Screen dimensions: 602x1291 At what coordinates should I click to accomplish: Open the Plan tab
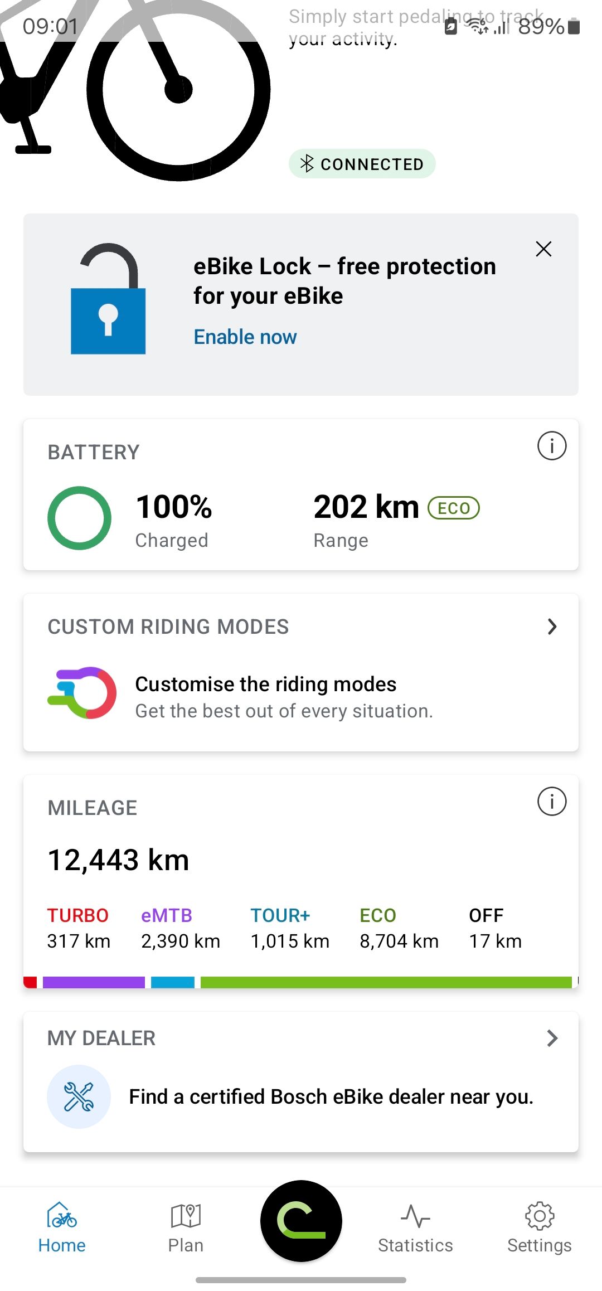click(186, 1227)
